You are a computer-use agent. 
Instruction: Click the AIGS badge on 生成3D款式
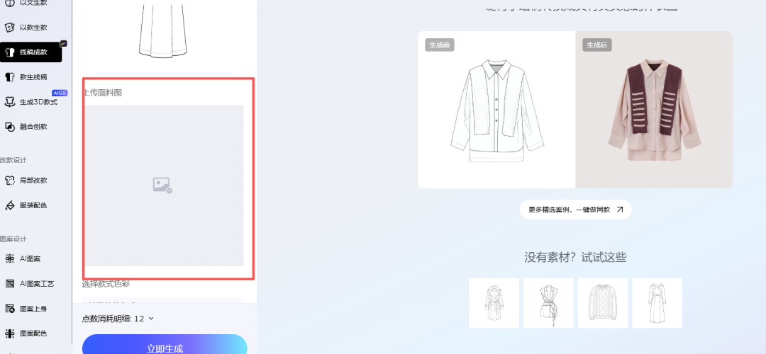[60, 93]
